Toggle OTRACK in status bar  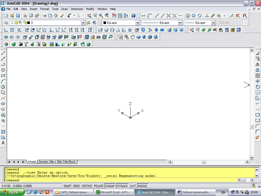[x=122, y=186]
